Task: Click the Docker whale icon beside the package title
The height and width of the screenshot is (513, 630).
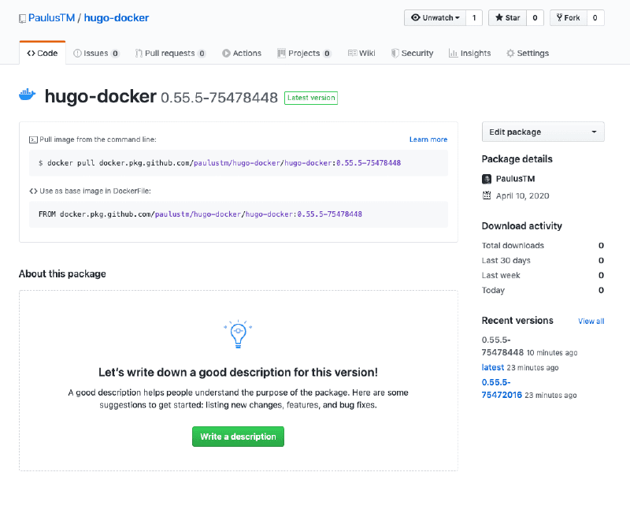Action: [28, 93]
